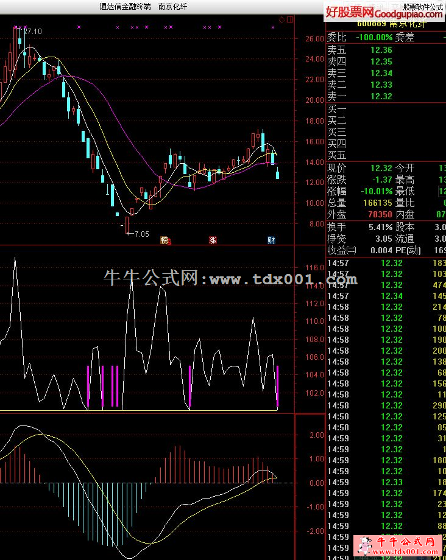
Task: Click the 现价 12.32 current price
Action: (381, 168)
